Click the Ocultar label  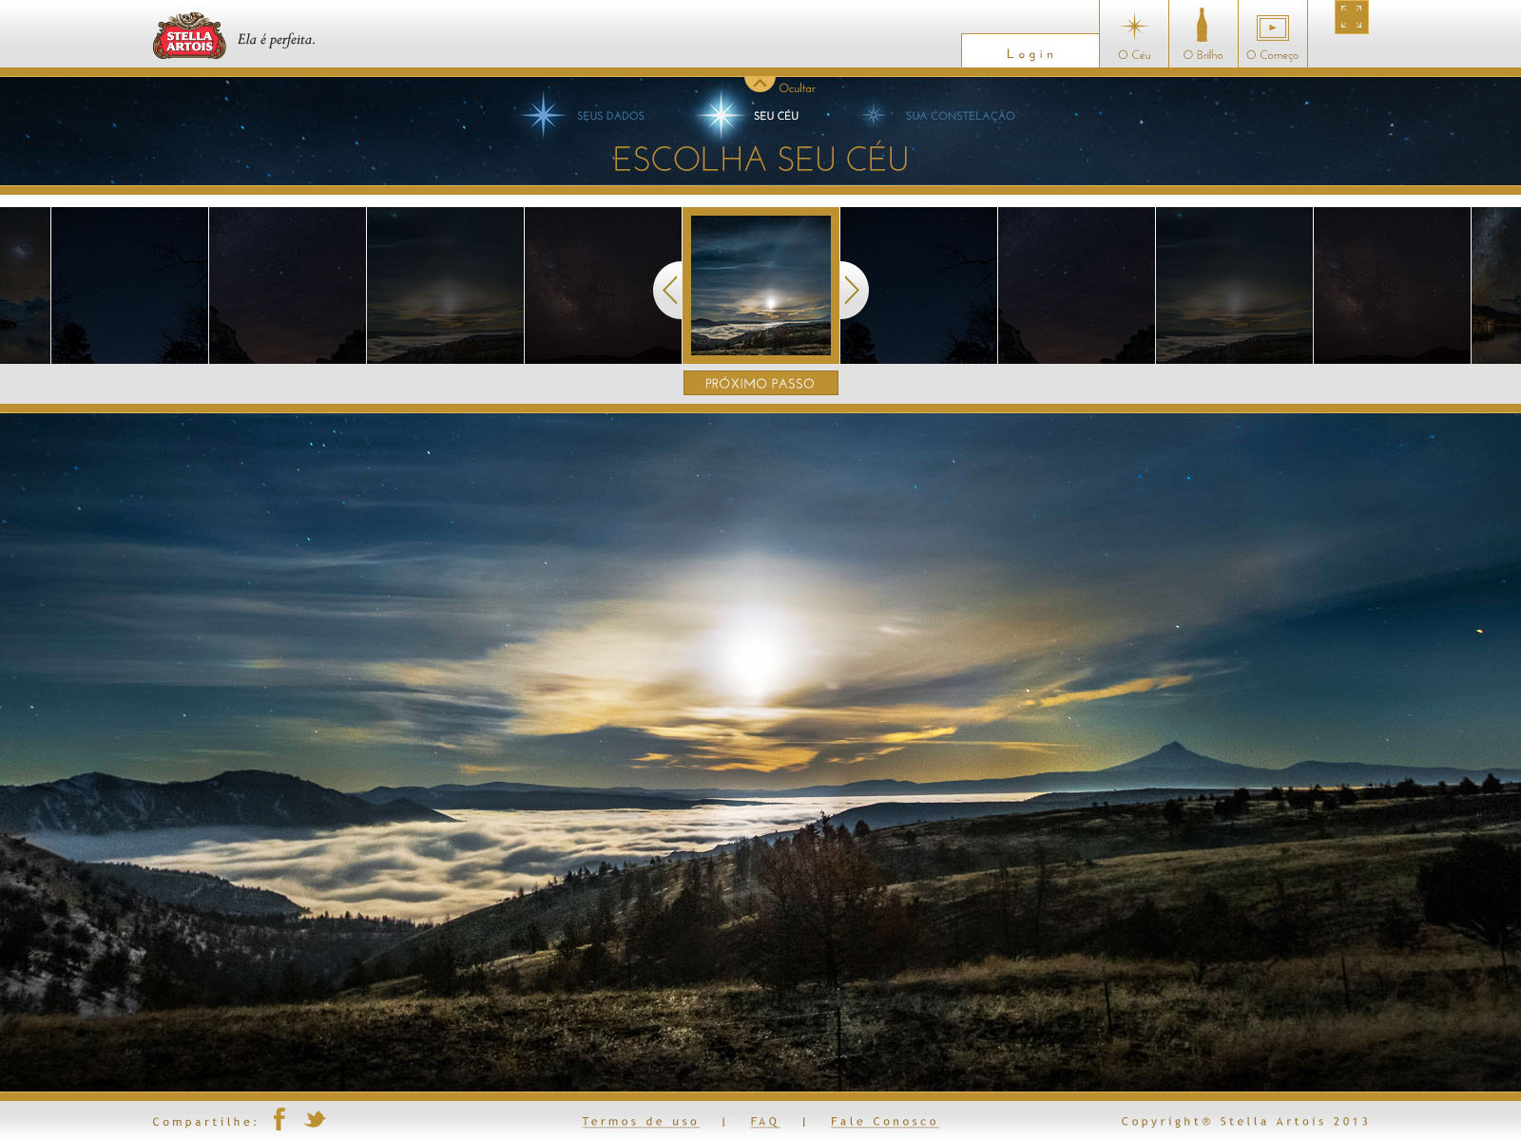tap(797, 88)
